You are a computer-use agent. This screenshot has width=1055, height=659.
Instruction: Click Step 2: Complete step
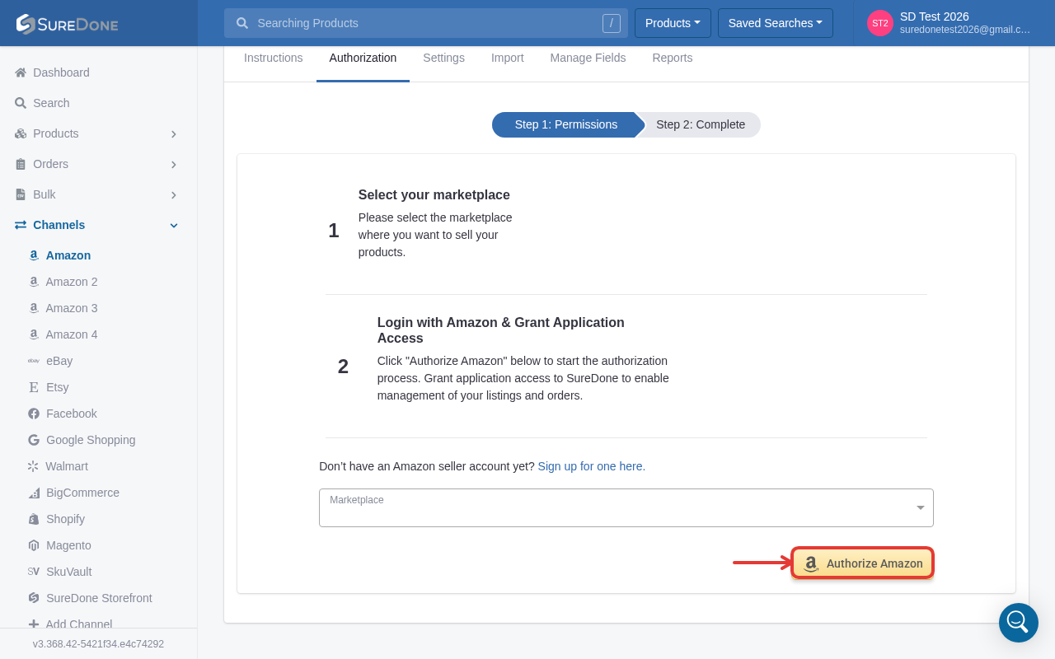pos(701,124)
